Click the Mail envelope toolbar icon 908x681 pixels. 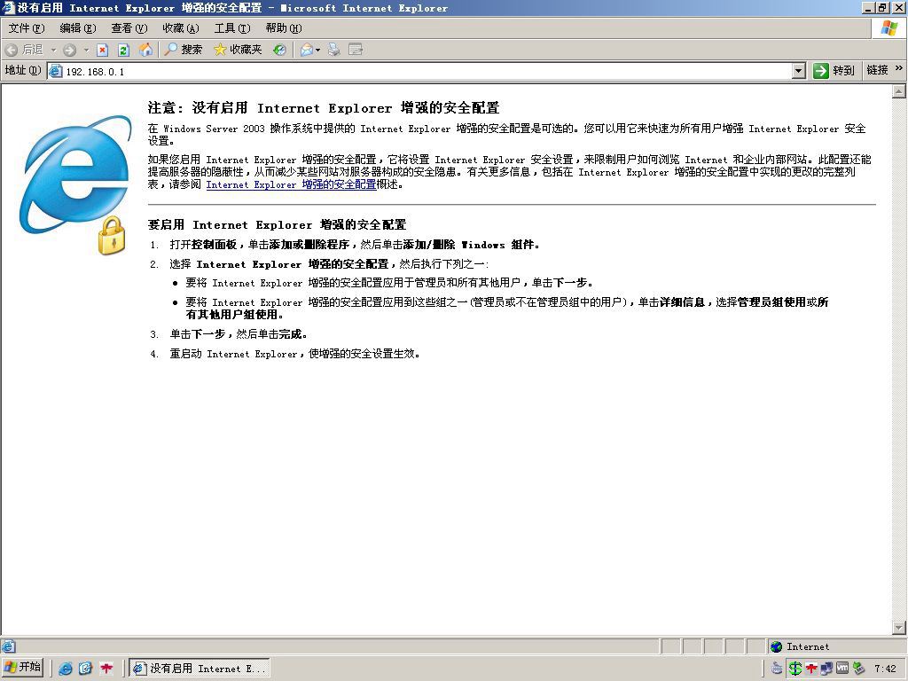tap(306, 51)
